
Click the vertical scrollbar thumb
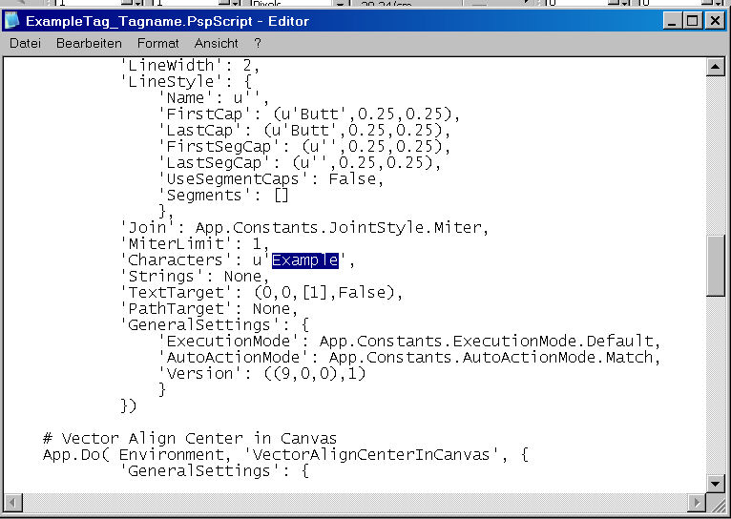coord(715,265)
